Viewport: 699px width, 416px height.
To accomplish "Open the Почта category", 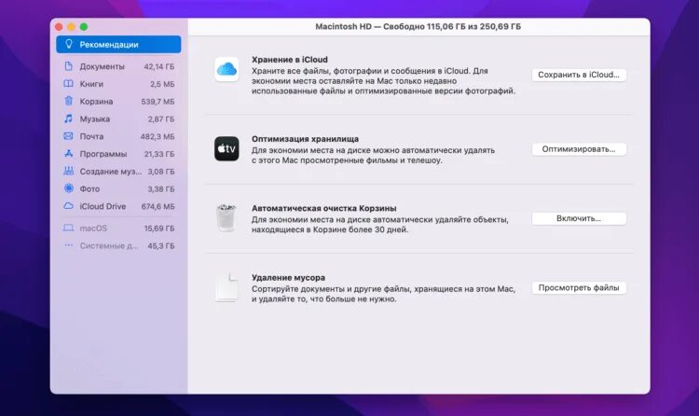I will click(x=118, y=136).
